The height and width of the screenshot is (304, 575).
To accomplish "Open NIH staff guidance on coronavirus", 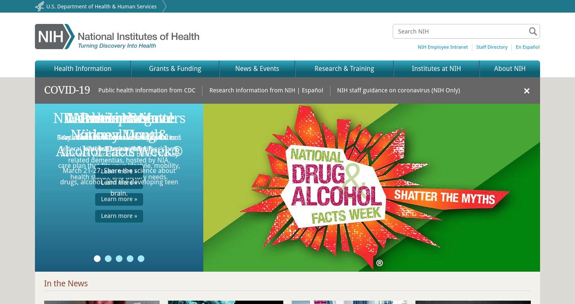I will point(398,90).
